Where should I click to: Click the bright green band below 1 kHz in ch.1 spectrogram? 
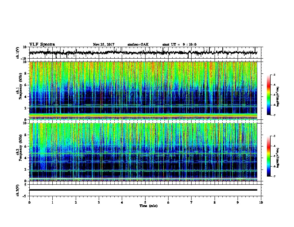[x=143, y=115]
